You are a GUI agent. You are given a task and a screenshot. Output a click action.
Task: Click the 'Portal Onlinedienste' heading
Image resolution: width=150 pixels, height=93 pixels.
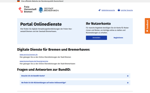[41, 24]
